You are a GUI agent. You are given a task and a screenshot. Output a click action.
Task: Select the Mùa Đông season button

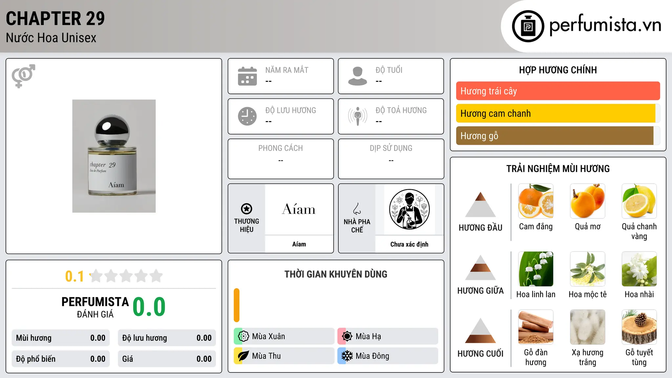click(x=388, y=356)
